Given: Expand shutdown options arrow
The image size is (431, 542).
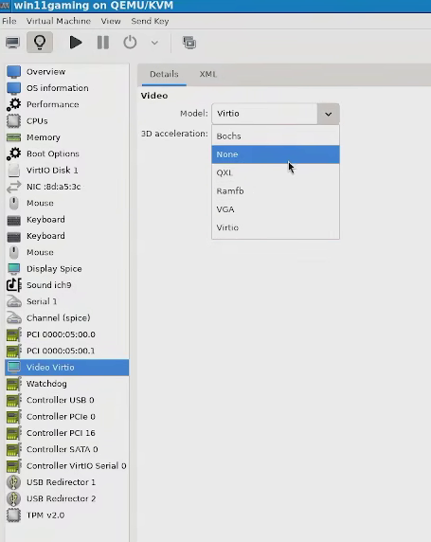Looking at the screenshot, I should click(154, 43).
